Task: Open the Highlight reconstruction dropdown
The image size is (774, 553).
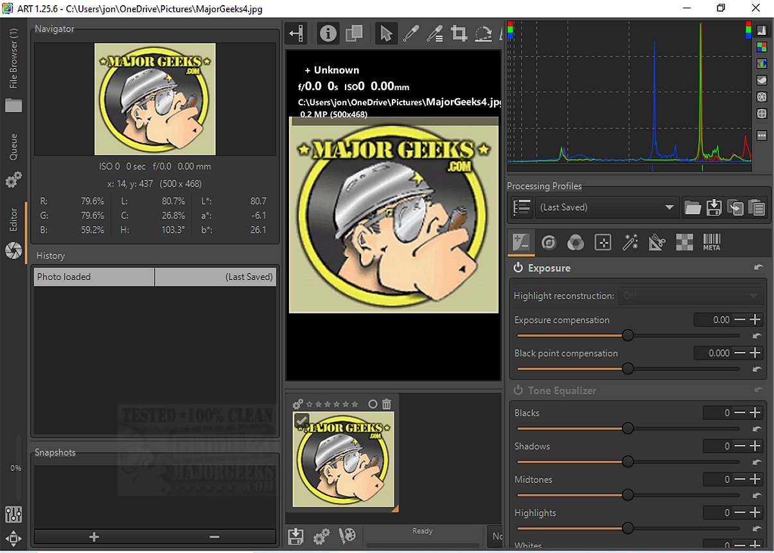Action: pos(690,296)
